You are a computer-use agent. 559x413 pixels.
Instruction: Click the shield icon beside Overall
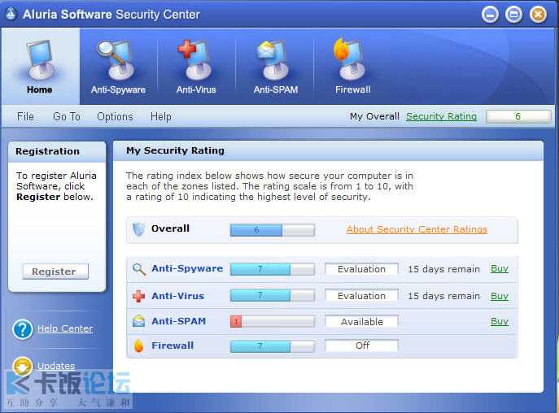(x=138, y=229)
